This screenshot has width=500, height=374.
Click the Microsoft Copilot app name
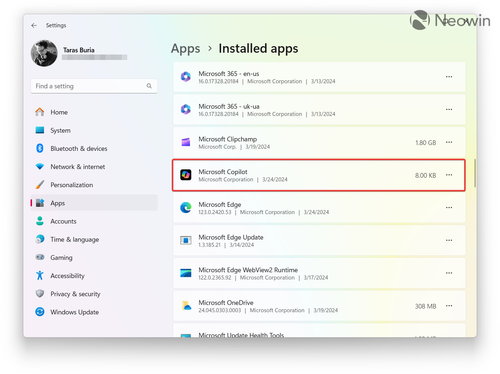(x=223, y=172)
